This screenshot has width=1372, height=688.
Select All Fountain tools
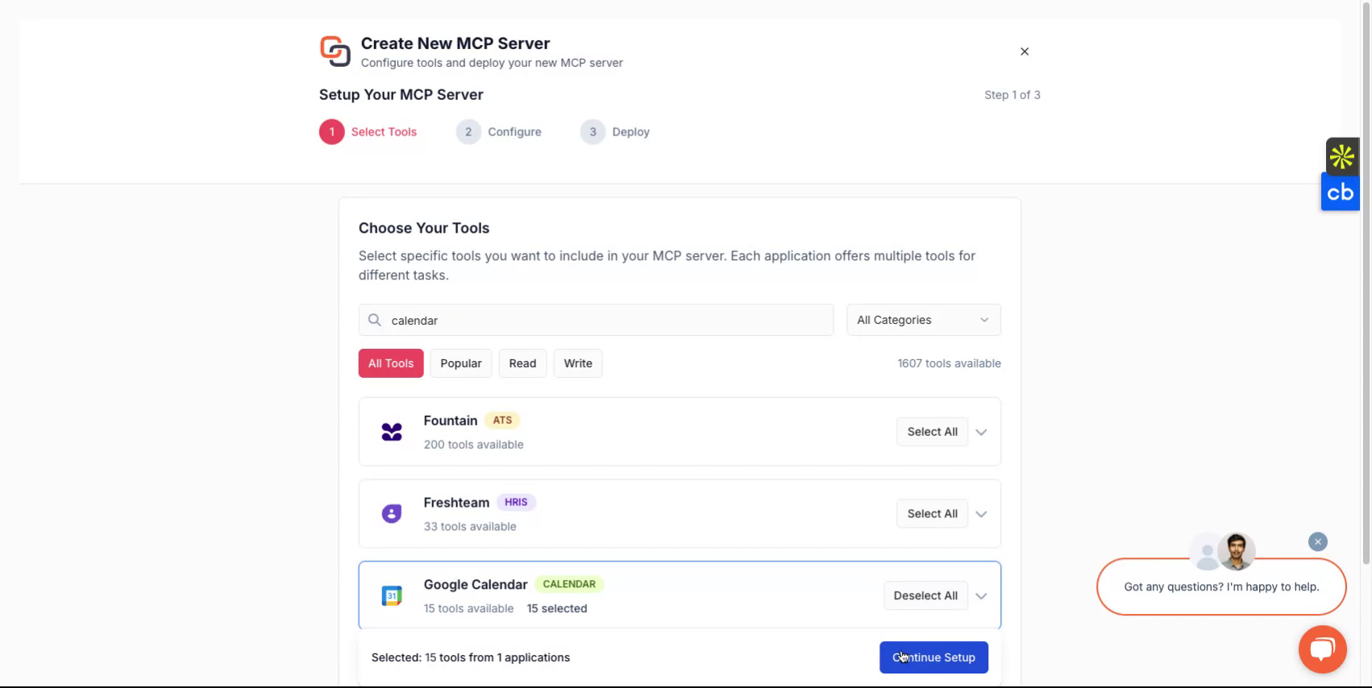tap(933, 432)
